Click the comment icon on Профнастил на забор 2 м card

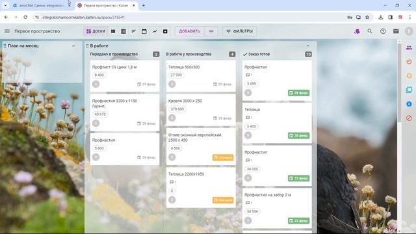coord(248,203)
